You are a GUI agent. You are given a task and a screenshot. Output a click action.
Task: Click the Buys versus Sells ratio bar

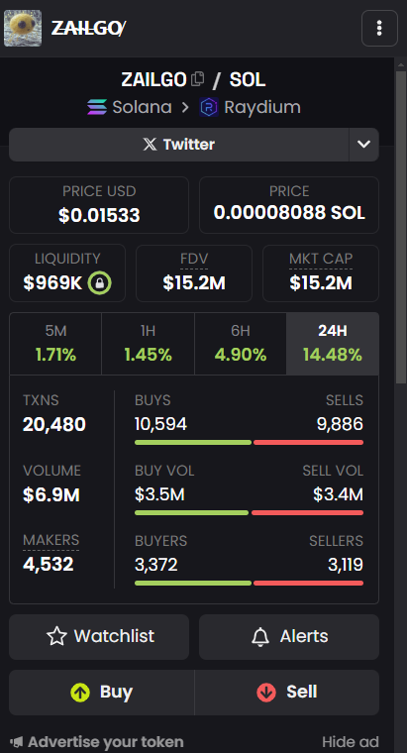250,442
